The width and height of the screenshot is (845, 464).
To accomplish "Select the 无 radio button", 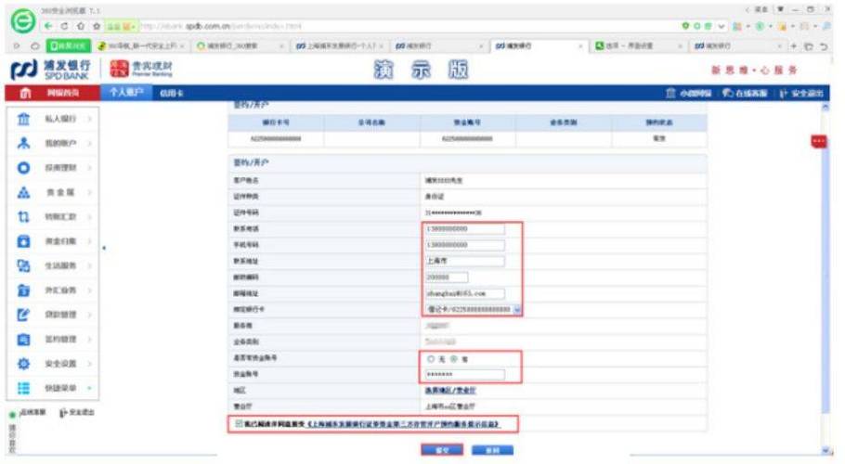I will point(431,358).
